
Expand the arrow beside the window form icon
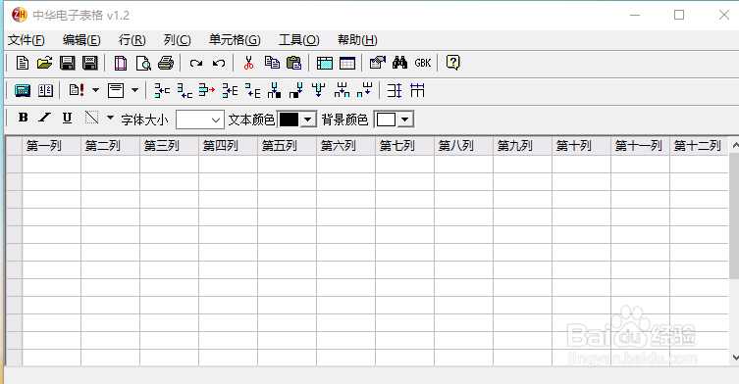[134, 90]
